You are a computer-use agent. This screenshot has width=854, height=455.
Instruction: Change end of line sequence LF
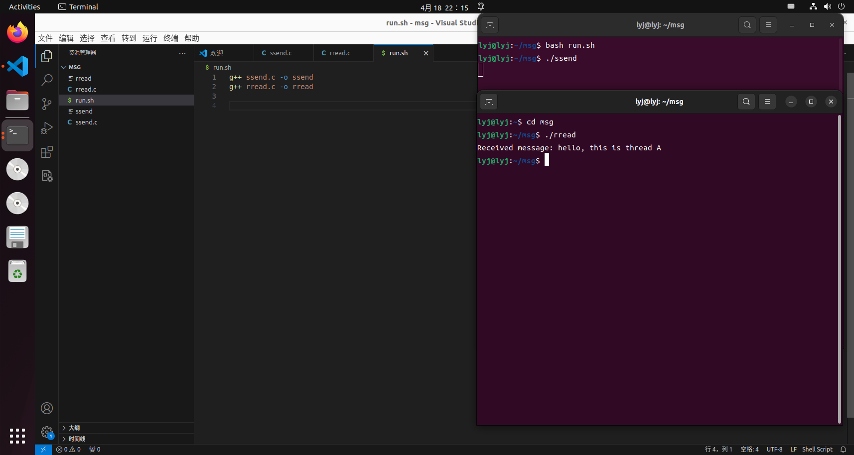[x=793, y=450]
